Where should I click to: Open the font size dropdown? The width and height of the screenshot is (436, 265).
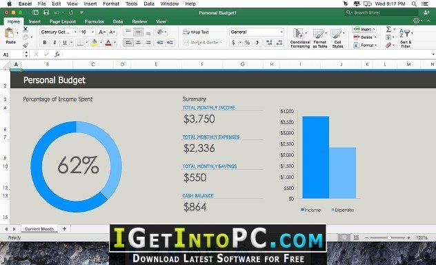[x=88, y=32]
